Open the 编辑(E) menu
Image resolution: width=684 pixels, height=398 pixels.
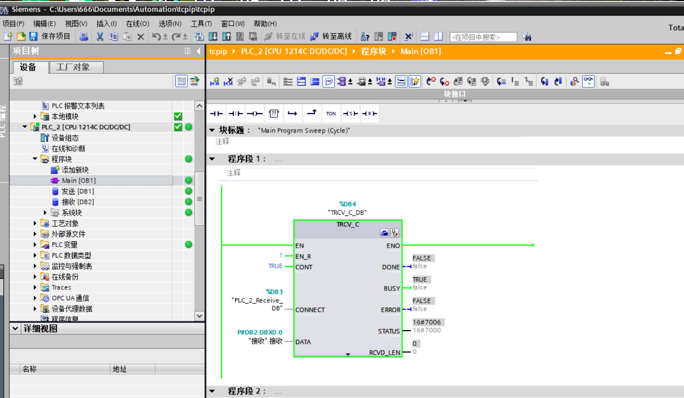click(x=44, y=24)
